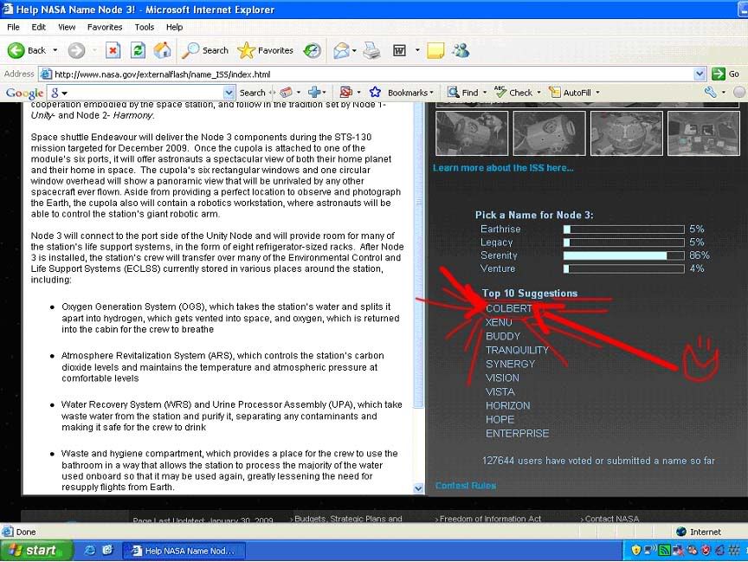Launch Internet Explorer from Quick Launch

click(x=89, y=551)
